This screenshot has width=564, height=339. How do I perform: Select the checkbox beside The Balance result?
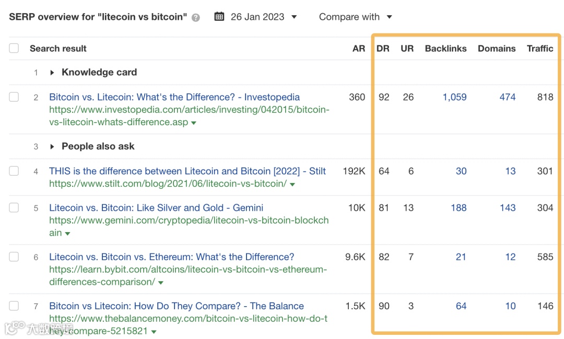(x=14, y=306)
